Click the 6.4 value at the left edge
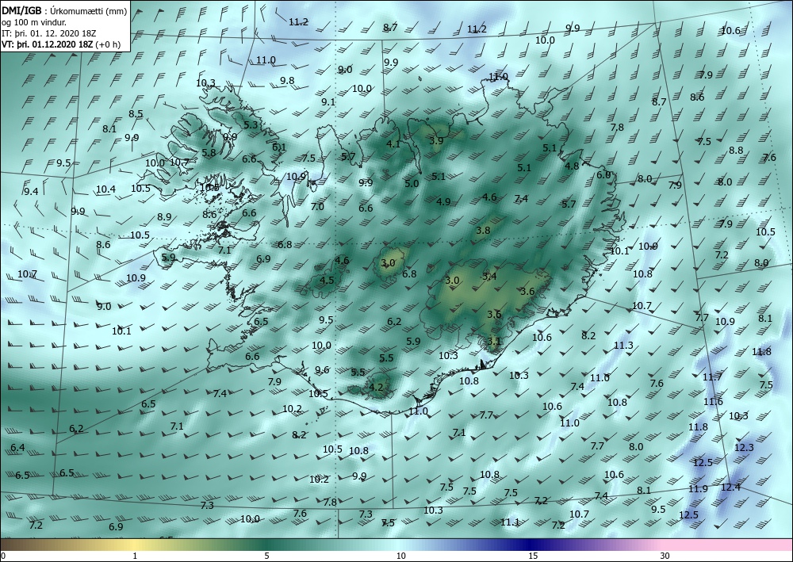Viewport: 793px width, 562px height. coord(17,448)
